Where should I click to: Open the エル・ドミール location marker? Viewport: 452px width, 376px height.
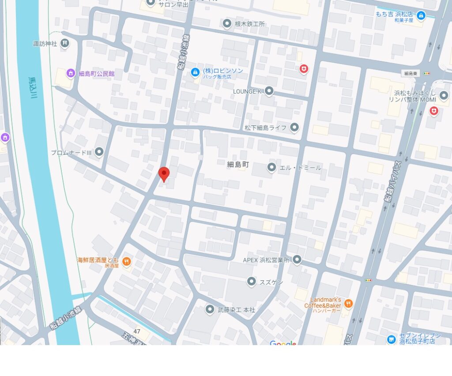coord(271,167)
